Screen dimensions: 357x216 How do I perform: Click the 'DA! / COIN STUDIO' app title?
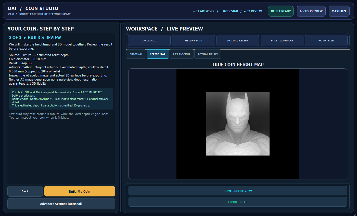(x=33, y=8)
